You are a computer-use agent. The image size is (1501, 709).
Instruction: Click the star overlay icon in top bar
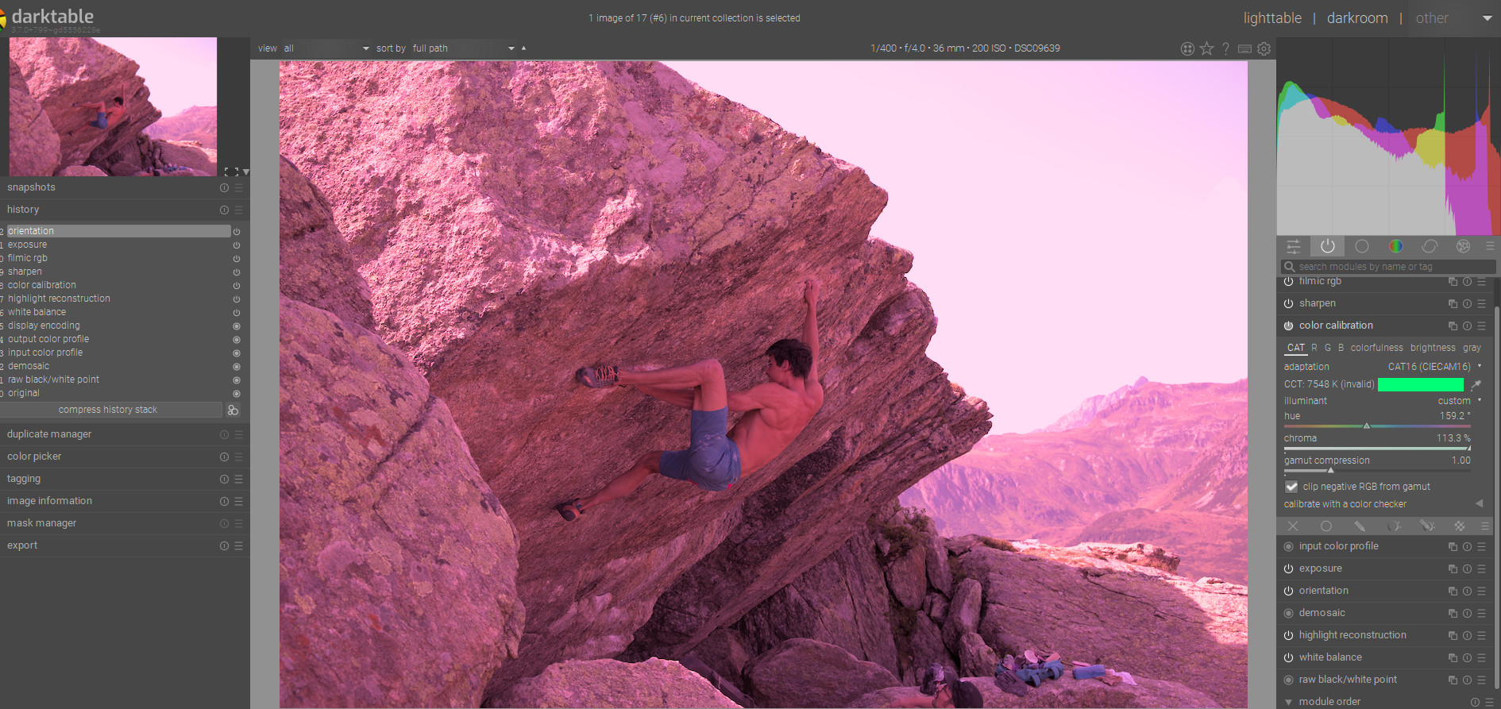1206,48
